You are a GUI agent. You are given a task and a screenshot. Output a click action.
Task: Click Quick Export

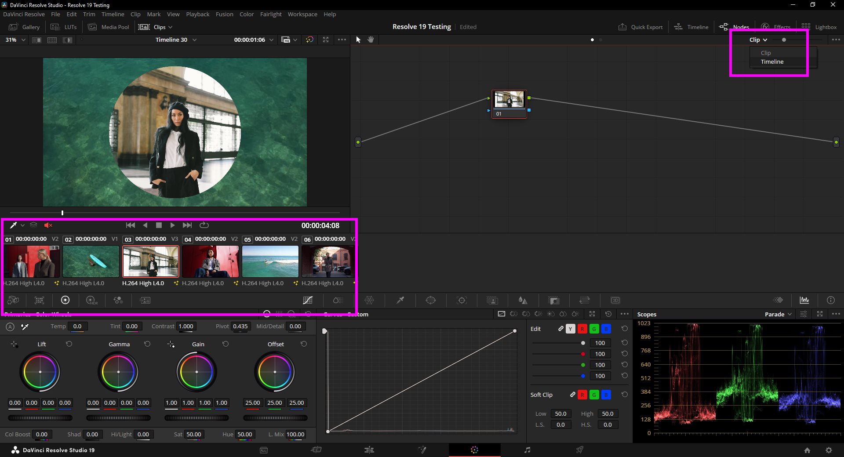click(640, 27)
